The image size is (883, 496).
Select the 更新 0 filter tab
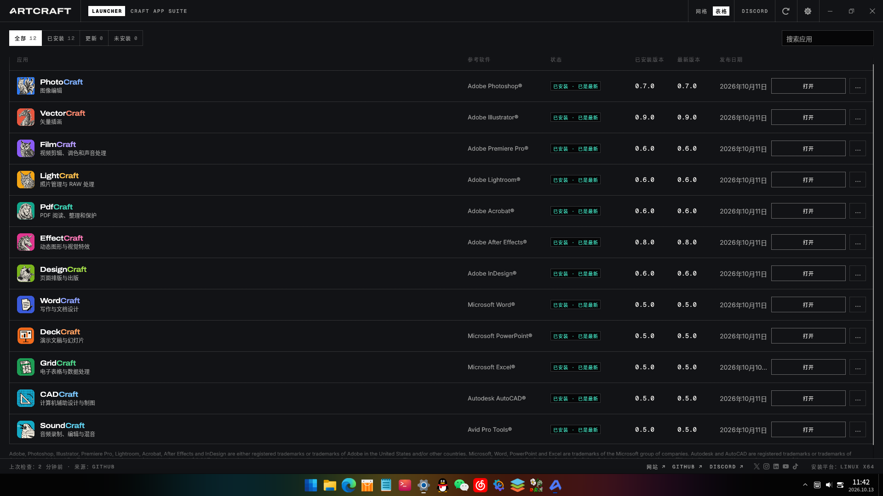point(94,38)
